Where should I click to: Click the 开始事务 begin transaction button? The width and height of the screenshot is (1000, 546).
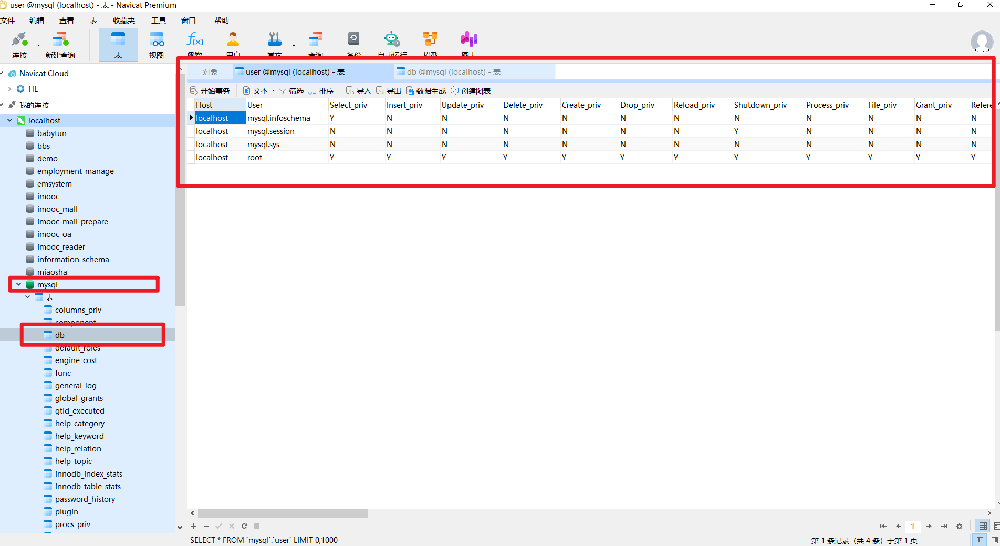click(x=210, y=91)
